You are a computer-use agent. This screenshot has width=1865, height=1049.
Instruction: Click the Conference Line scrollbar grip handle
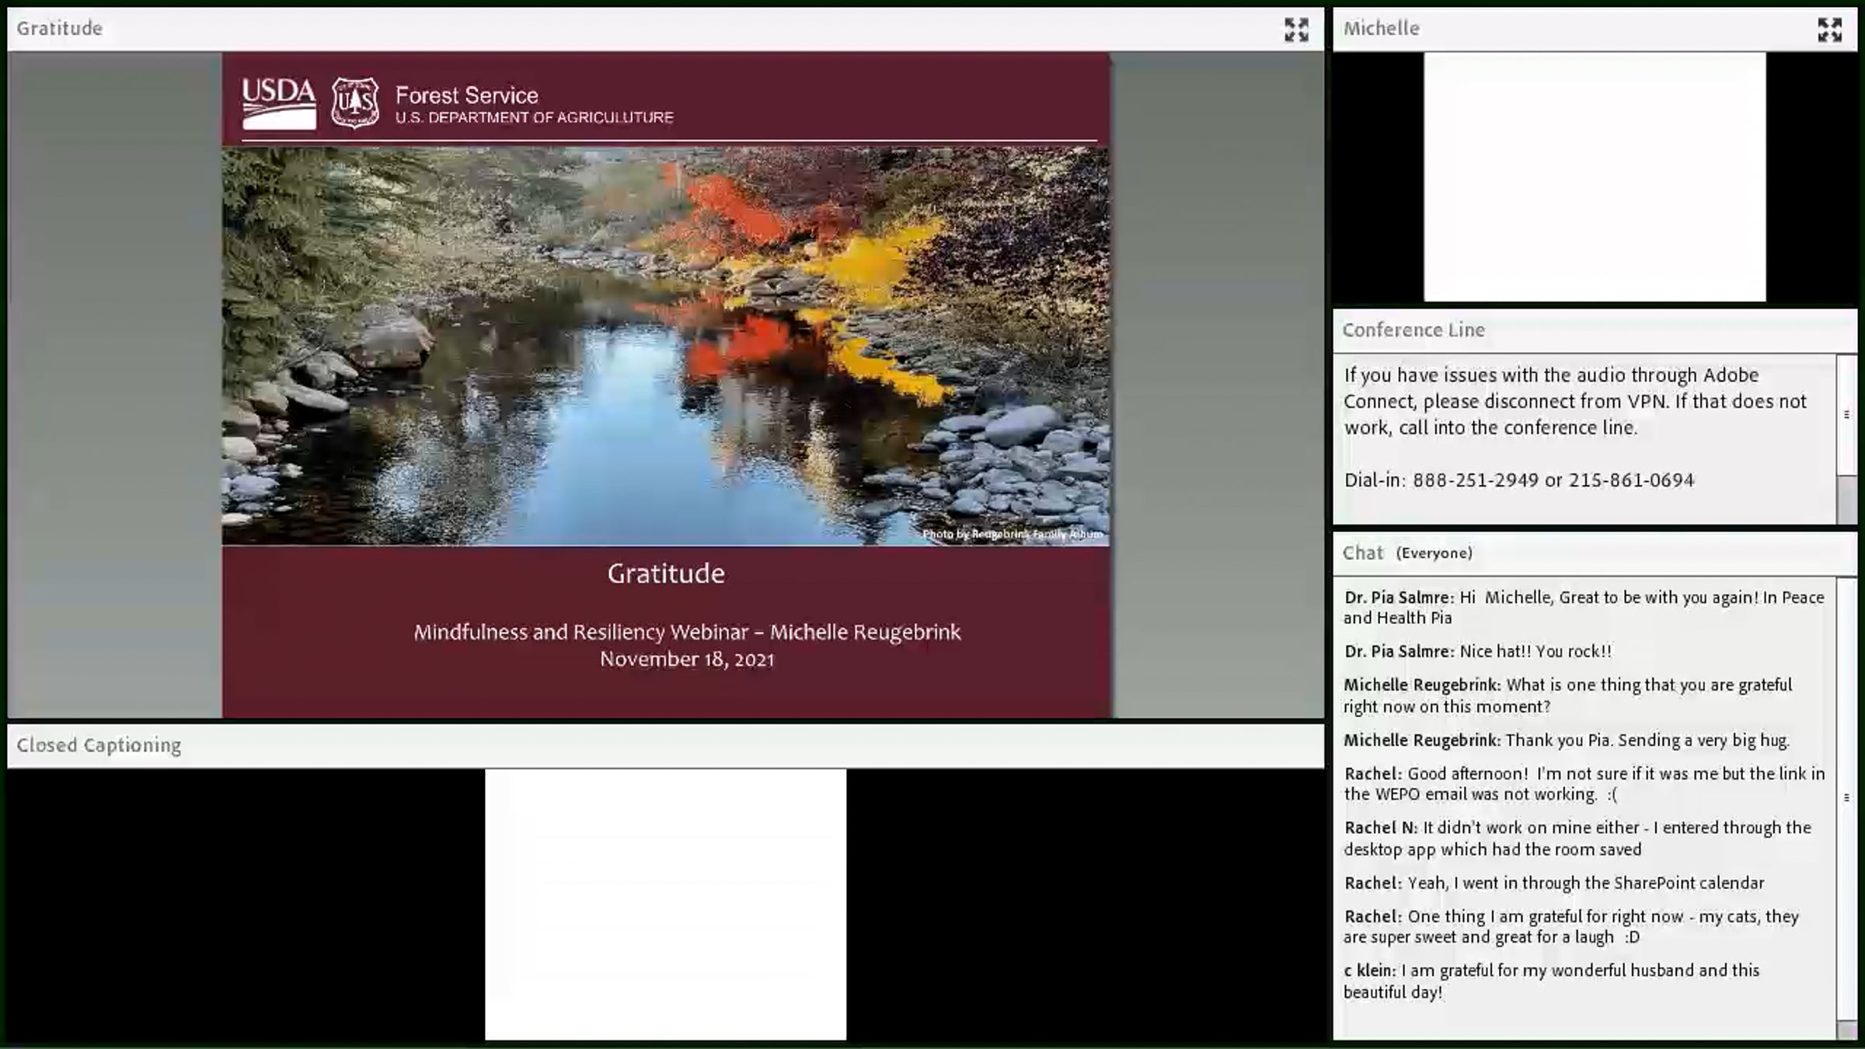click(1846, 414)
